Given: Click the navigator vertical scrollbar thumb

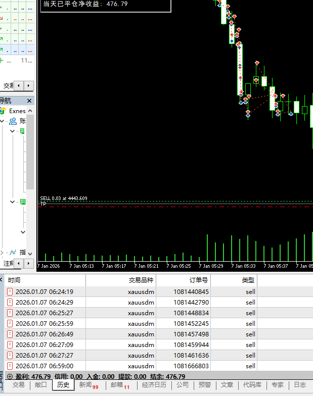Looking at the screenshot, I should pyautogui.click(x=30, y=152).
